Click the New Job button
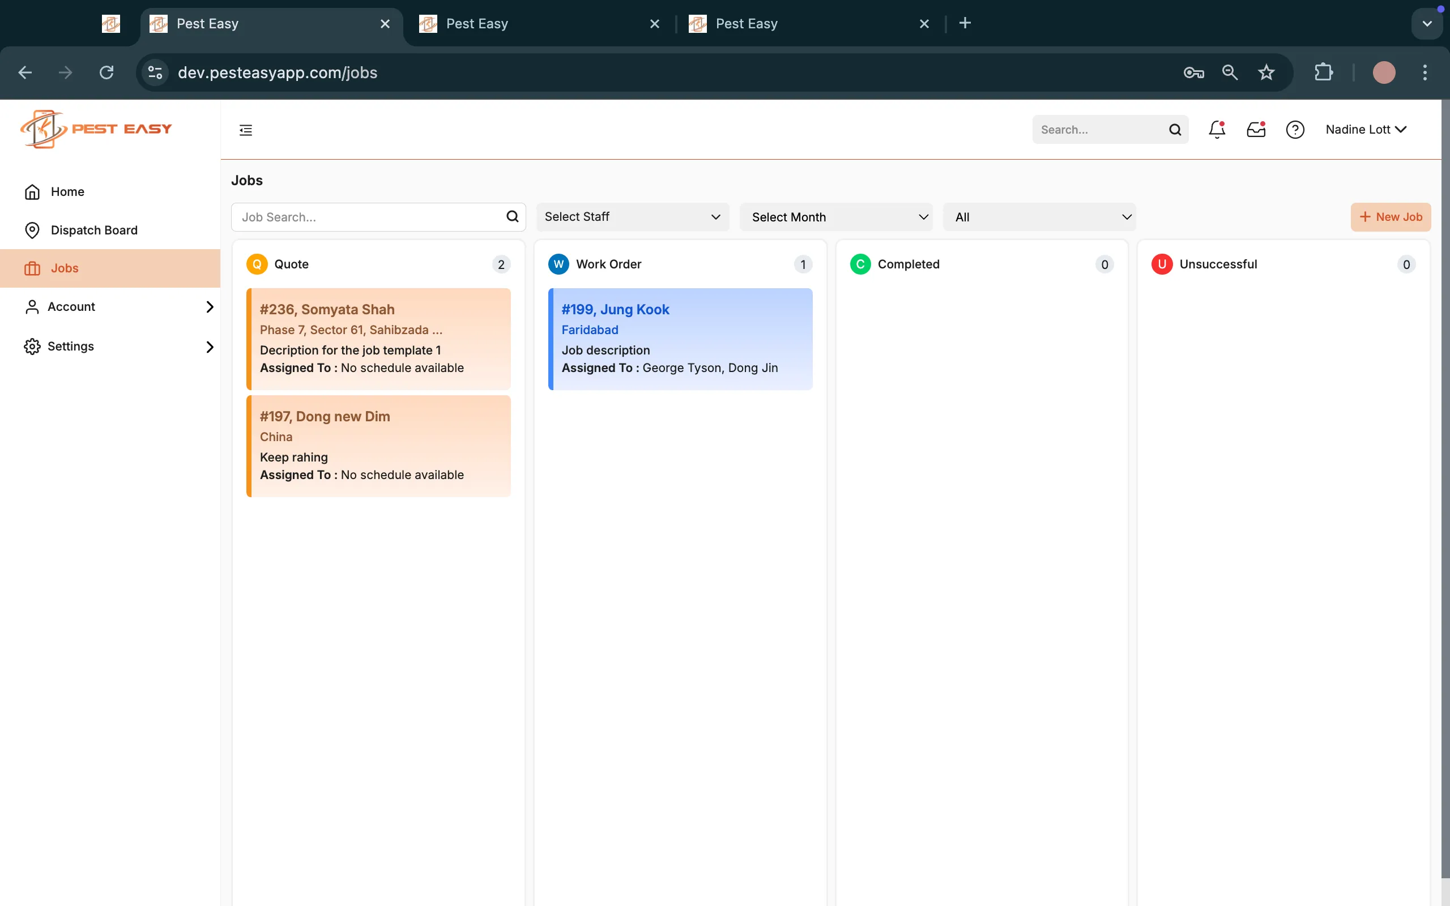The width and height of the screenshot is (1450, 906). click(x=1390, y=217)
